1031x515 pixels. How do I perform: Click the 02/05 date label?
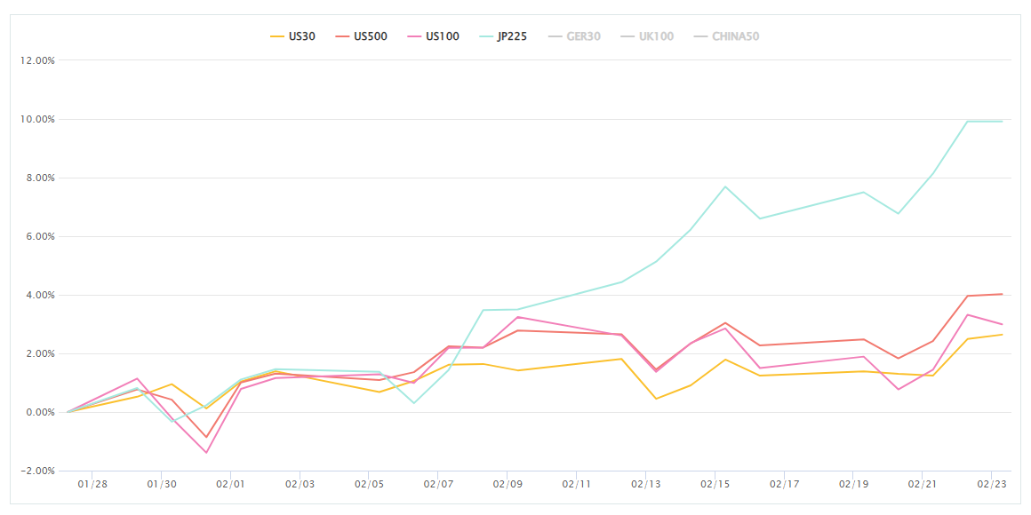tap(368, 485)
